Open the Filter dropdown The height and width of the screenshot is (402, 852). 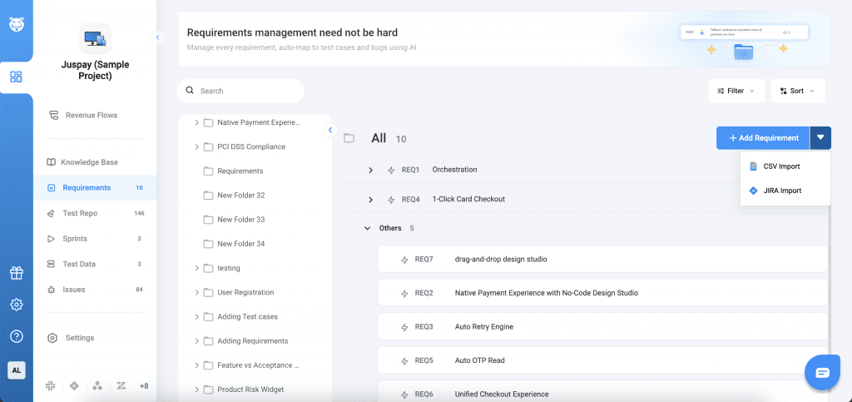click(736, 91)
